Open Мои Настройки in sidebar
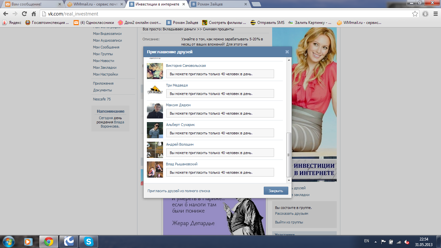This screenshot has height=248, width=441. (106, 74)
